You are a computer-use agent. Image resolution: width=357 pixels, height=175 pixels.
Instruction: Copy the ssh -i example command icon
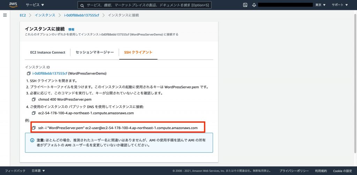click(x=34, y=128)
